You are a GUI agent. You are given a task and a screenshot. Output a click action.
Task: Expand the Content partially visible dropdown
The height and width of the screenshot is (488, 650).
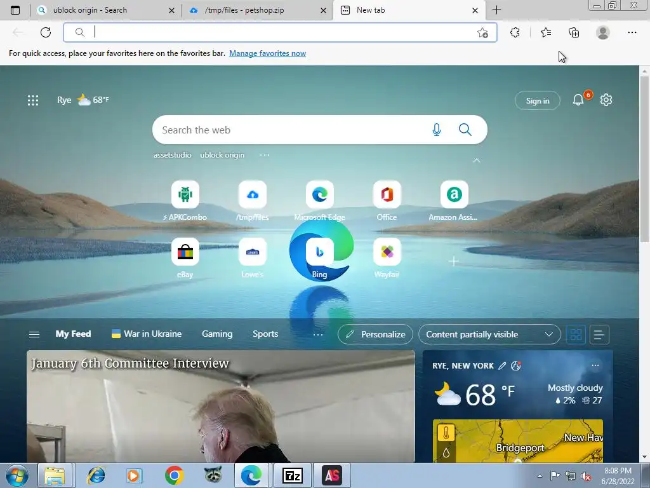coord(489,334)
